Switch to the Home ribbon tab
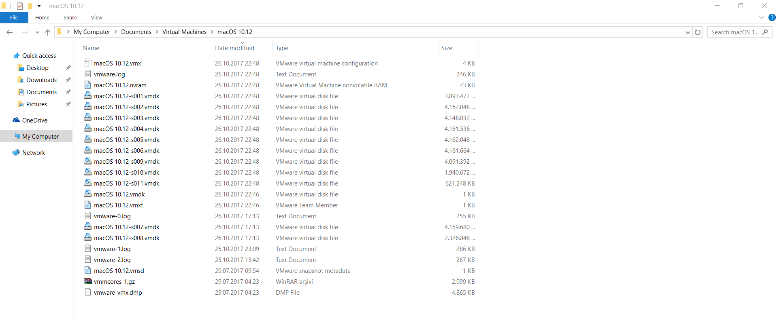 click(x=42, y=17)
